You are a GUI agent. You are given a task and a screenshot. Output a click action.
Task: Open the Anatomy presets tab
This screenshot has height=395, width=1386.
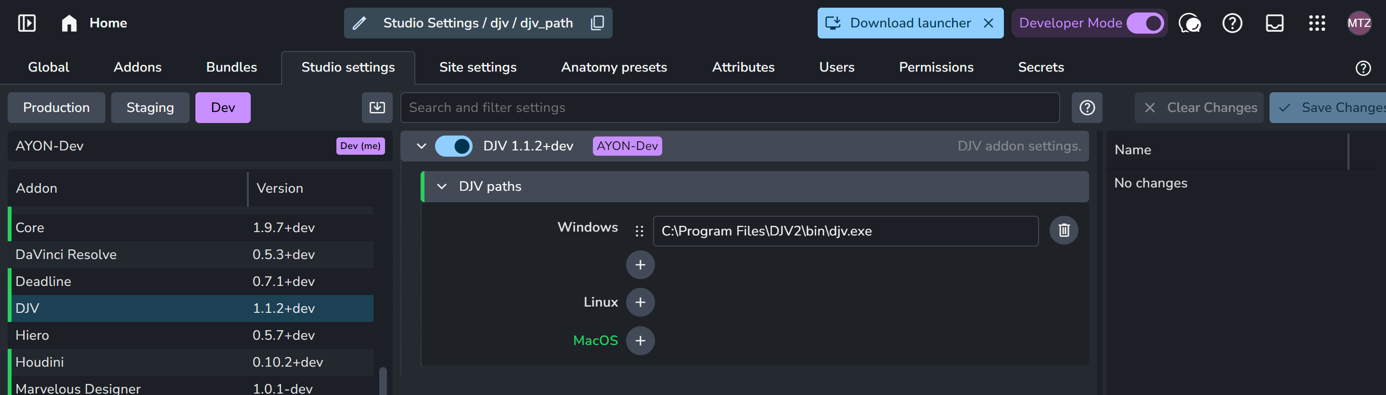pos(614,67)
